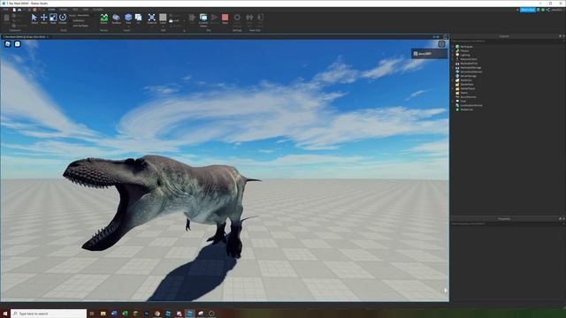Switch to the TEST ribbon tab

75,10
